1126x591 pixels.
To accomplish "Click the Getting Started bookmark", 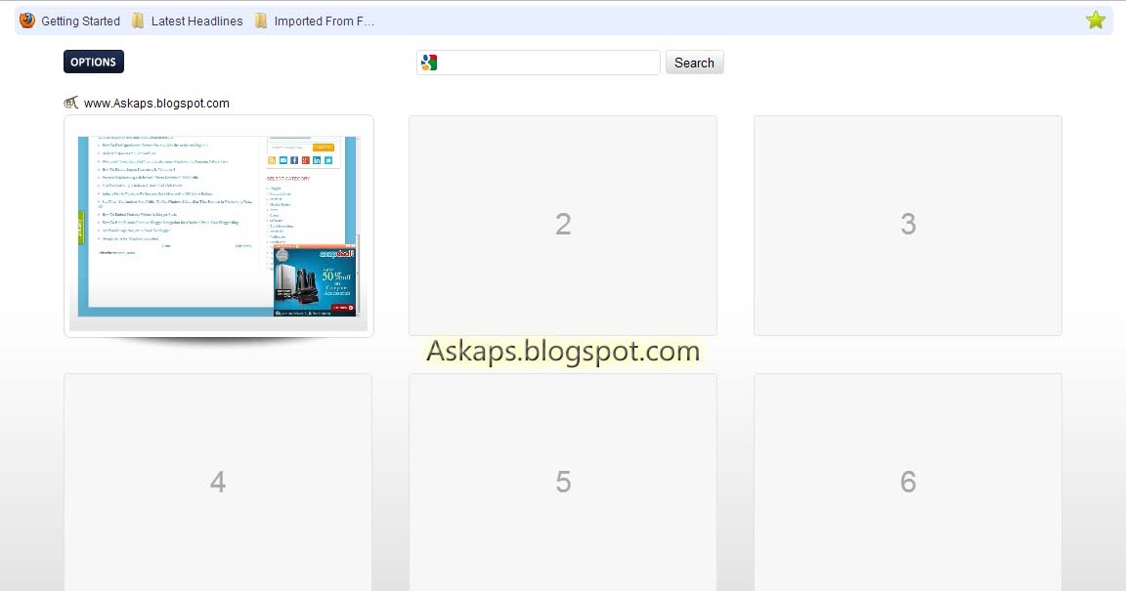I will point(81,21).
